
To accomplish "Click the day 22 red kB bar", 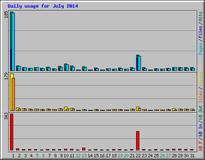I will coord(138,141).
